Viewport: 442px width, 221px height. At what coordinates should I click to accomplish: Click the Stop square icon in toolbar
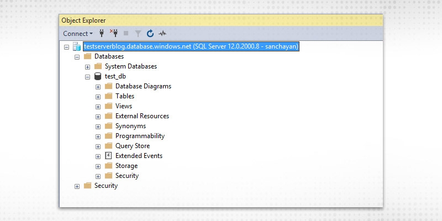tap(126, 34)
